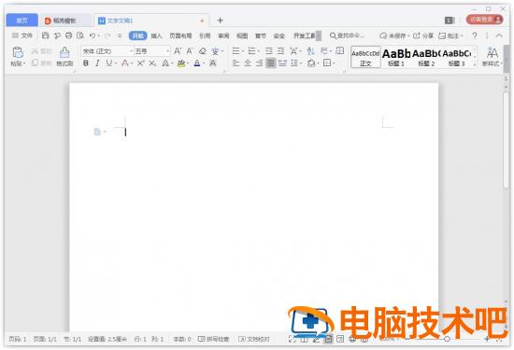Select the 标题 1 heading style

coord(396,57)
